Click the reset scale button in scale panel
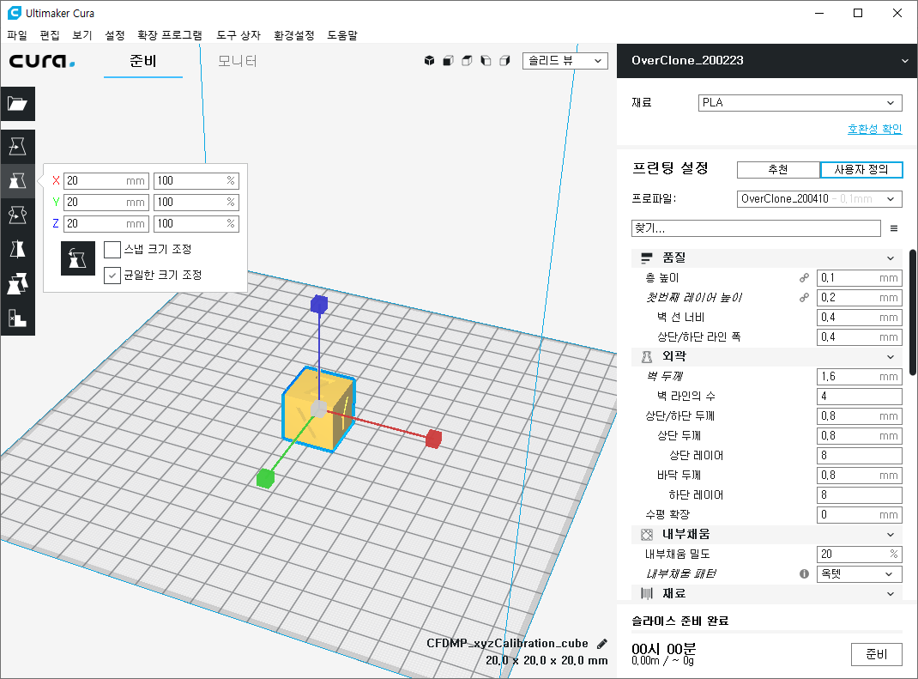 coord(78,258)
